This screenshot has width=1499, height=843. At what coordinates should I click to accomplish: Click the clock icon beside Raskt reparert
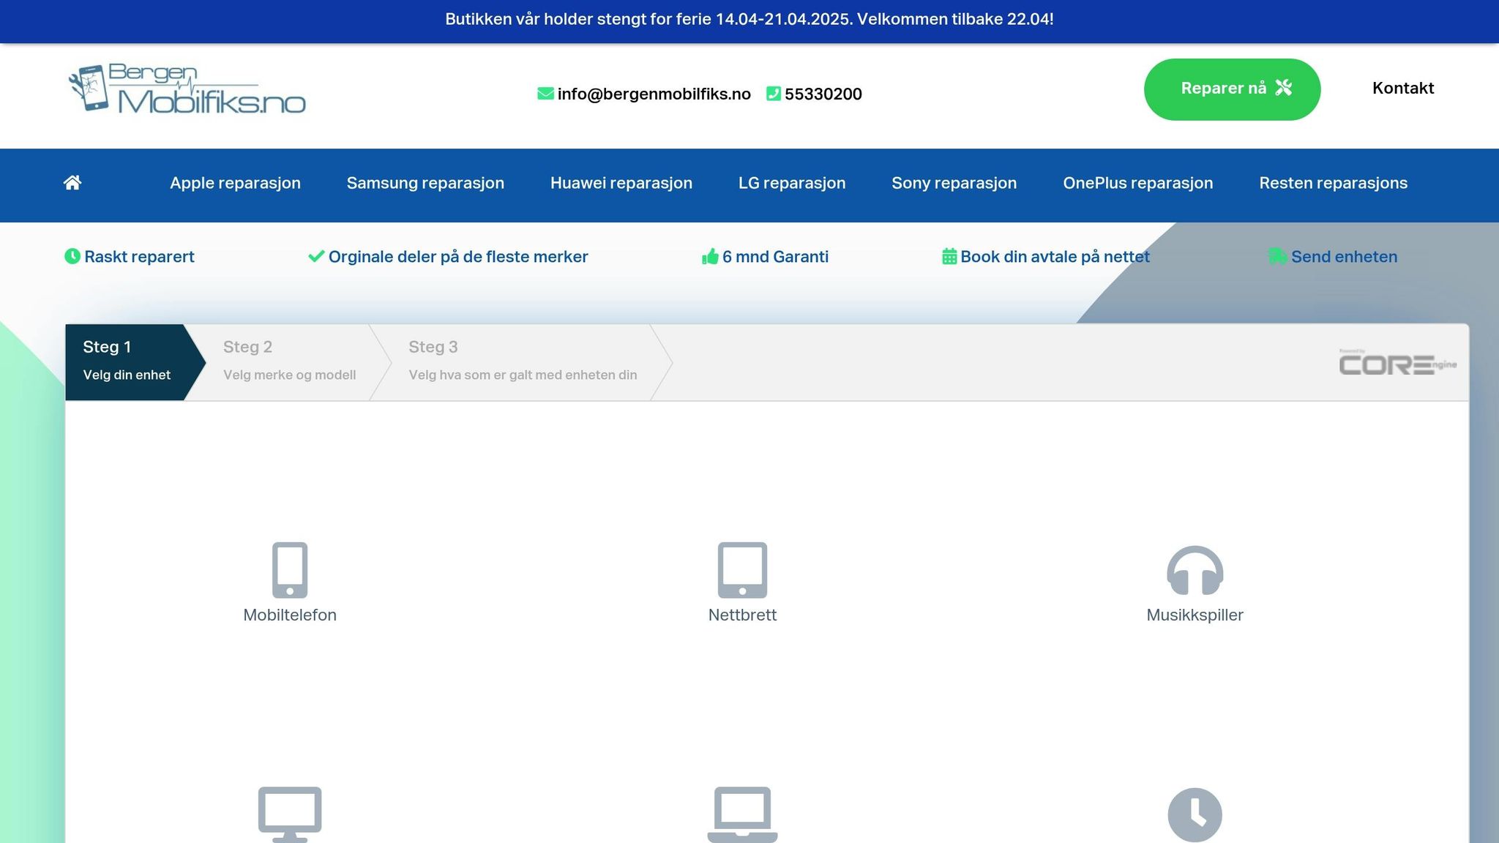[x=72, y=256]
